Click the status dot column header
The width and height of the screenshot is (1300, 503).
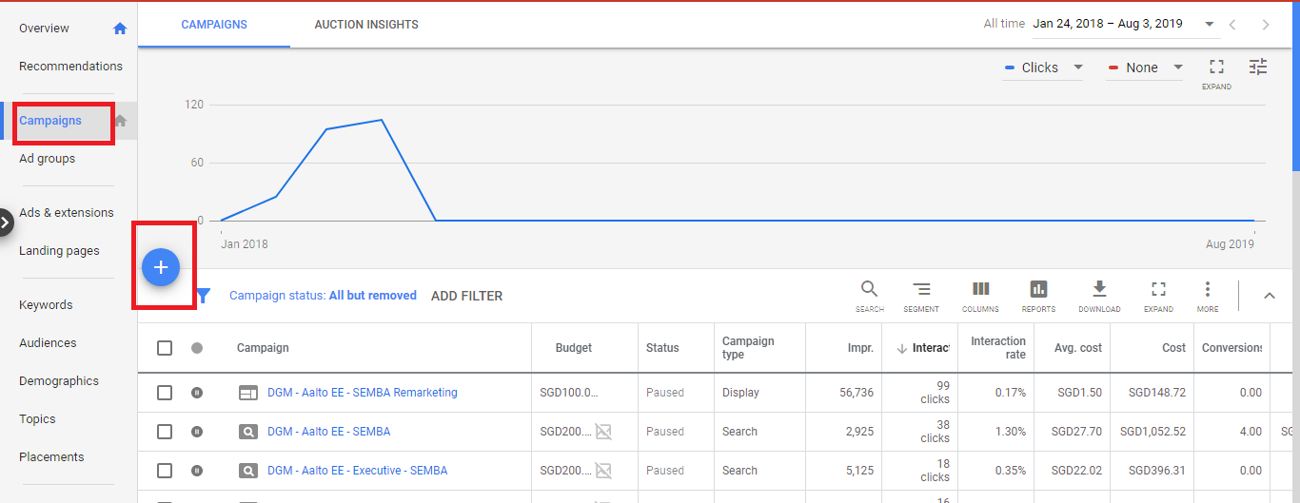197,348
